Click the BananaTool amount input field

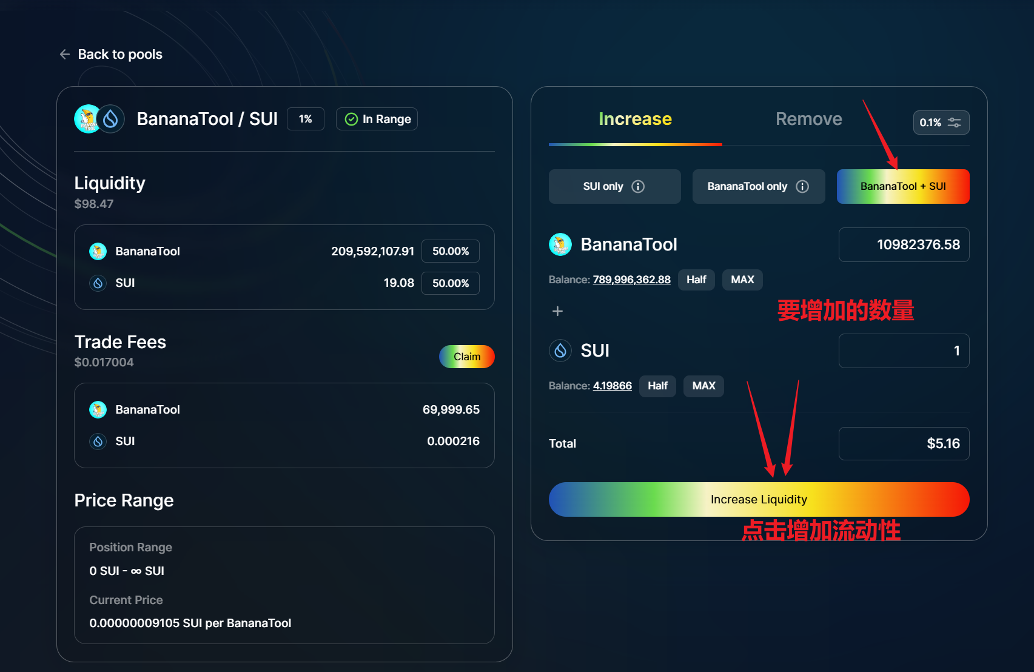click(x=904, y=245)
